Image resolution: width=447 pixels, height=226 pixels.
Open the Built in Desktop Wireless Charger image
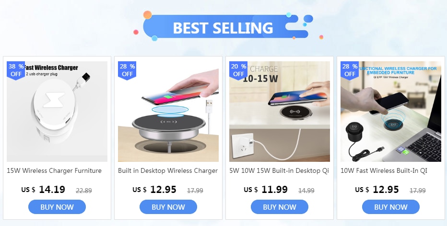[x=168, y=112]
